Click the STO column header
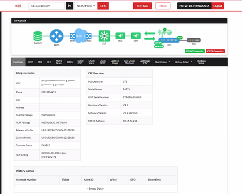The width and height of the screenshot is (242, 194). [133, 180]
